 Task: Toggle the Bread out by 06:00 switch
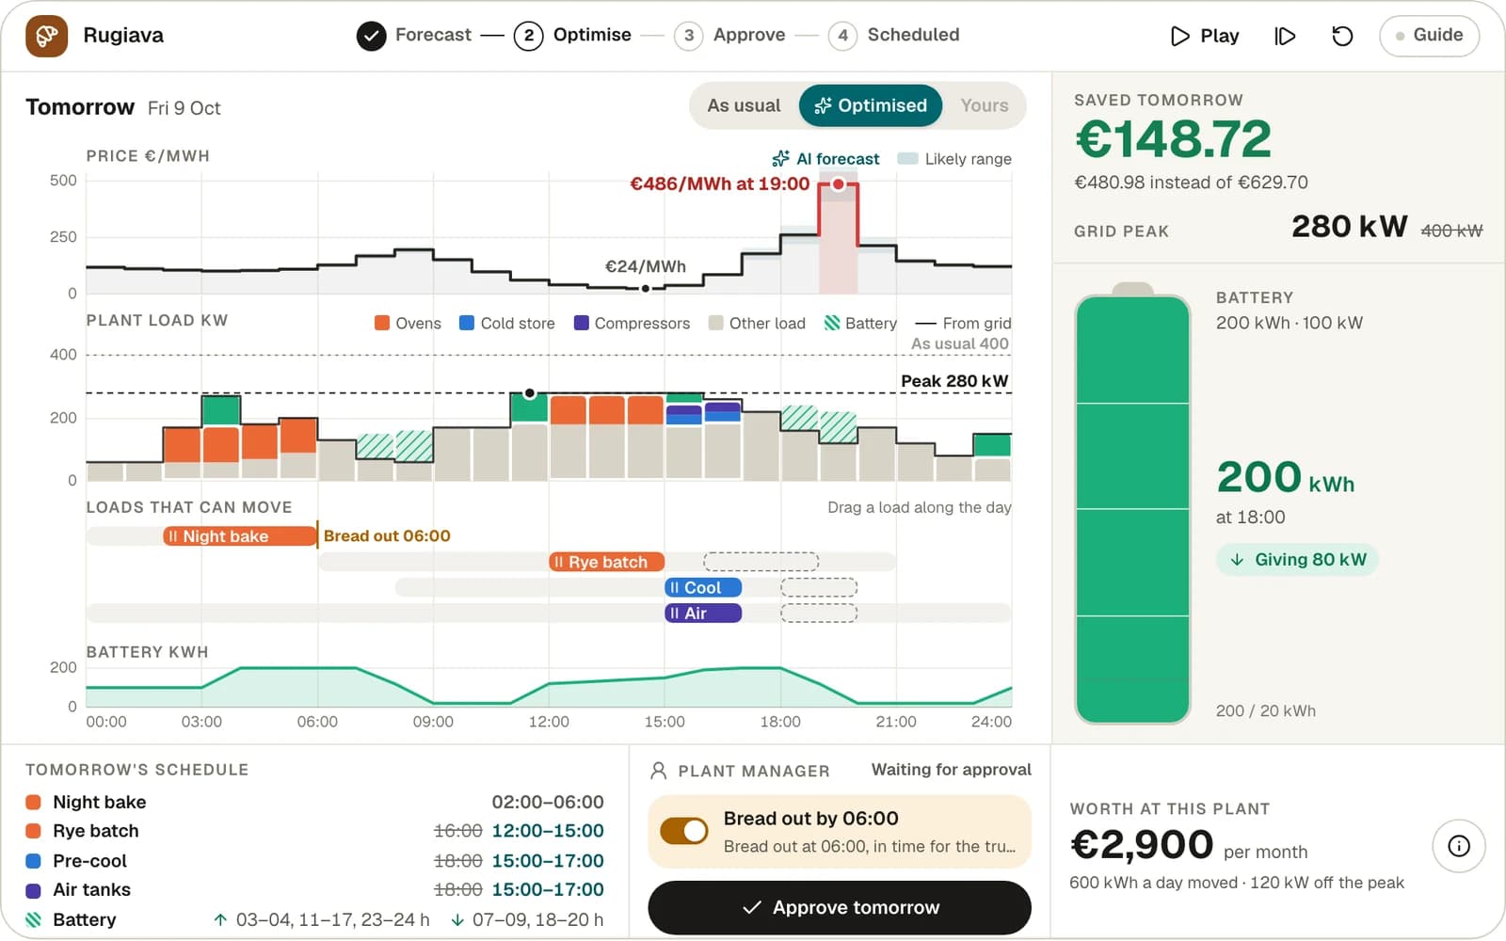coord(684,831)
